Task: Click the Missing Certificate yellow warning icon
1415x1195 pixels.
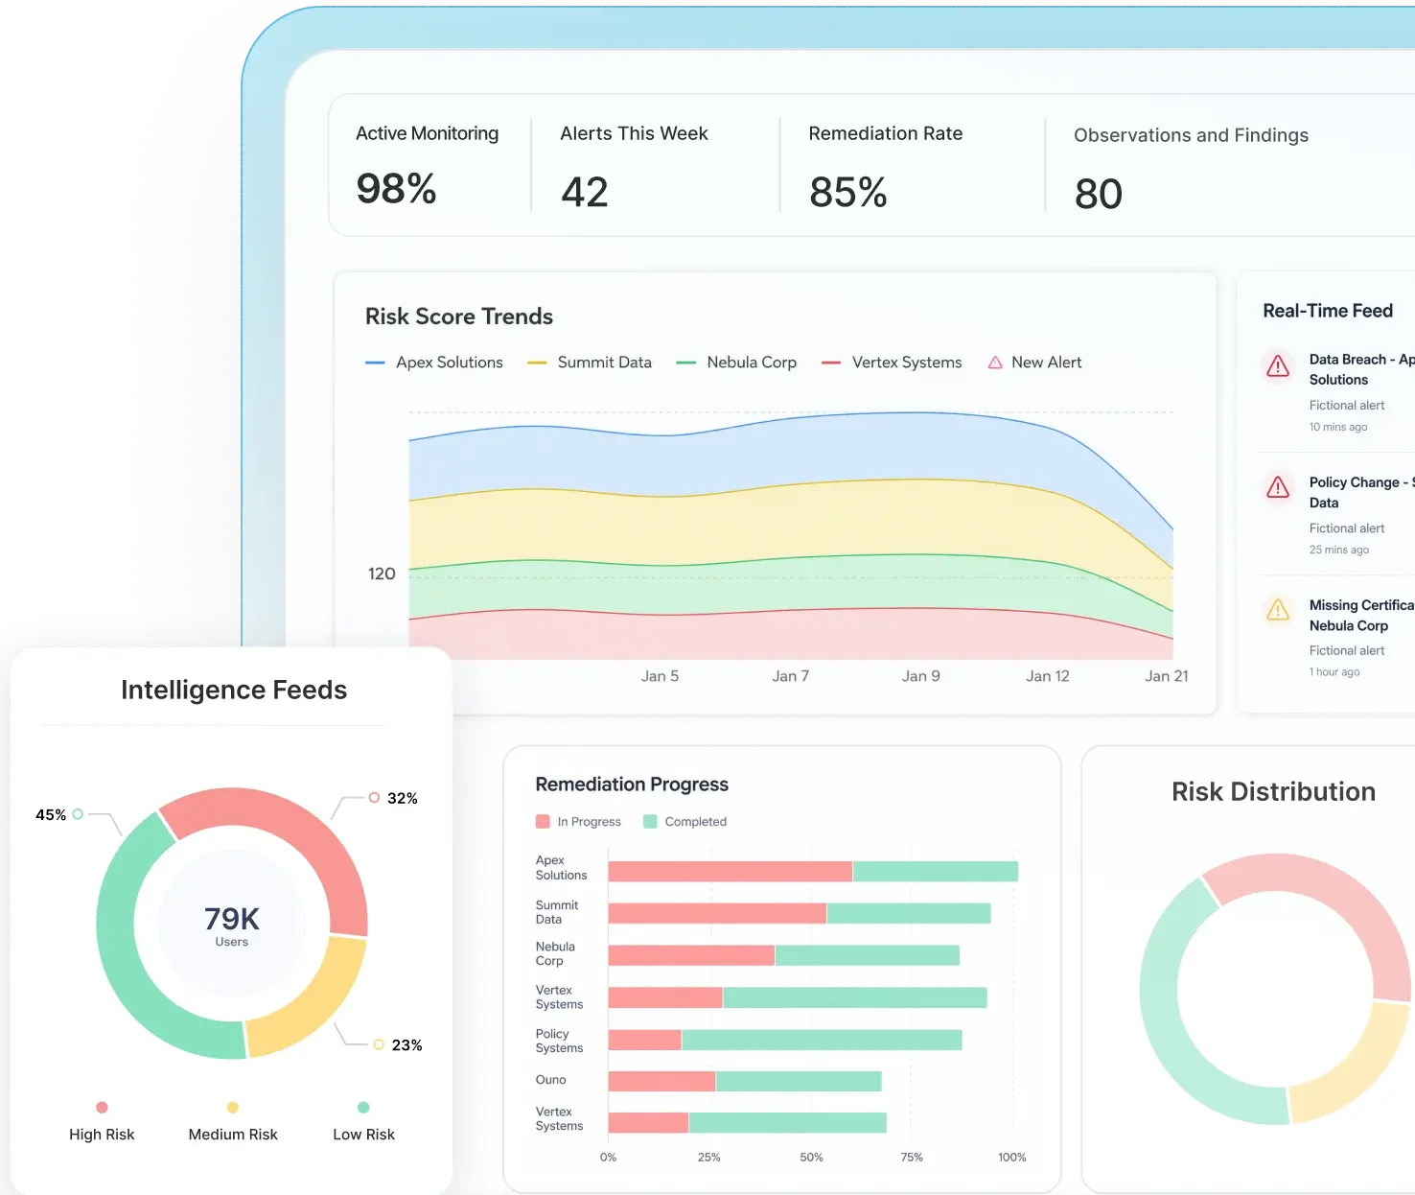Action: [1278, 609]
